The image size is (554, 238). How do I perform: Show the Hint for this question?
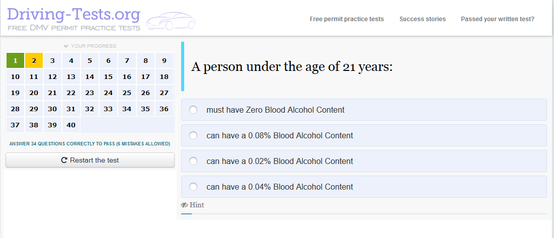pos(193,205)
